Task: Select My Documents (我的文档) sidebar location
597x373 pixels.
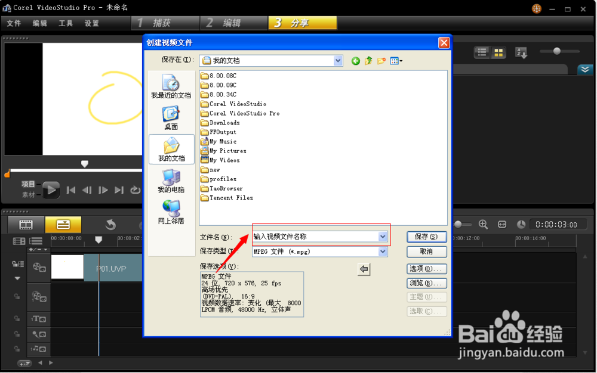Action: [x=171, y=150]
